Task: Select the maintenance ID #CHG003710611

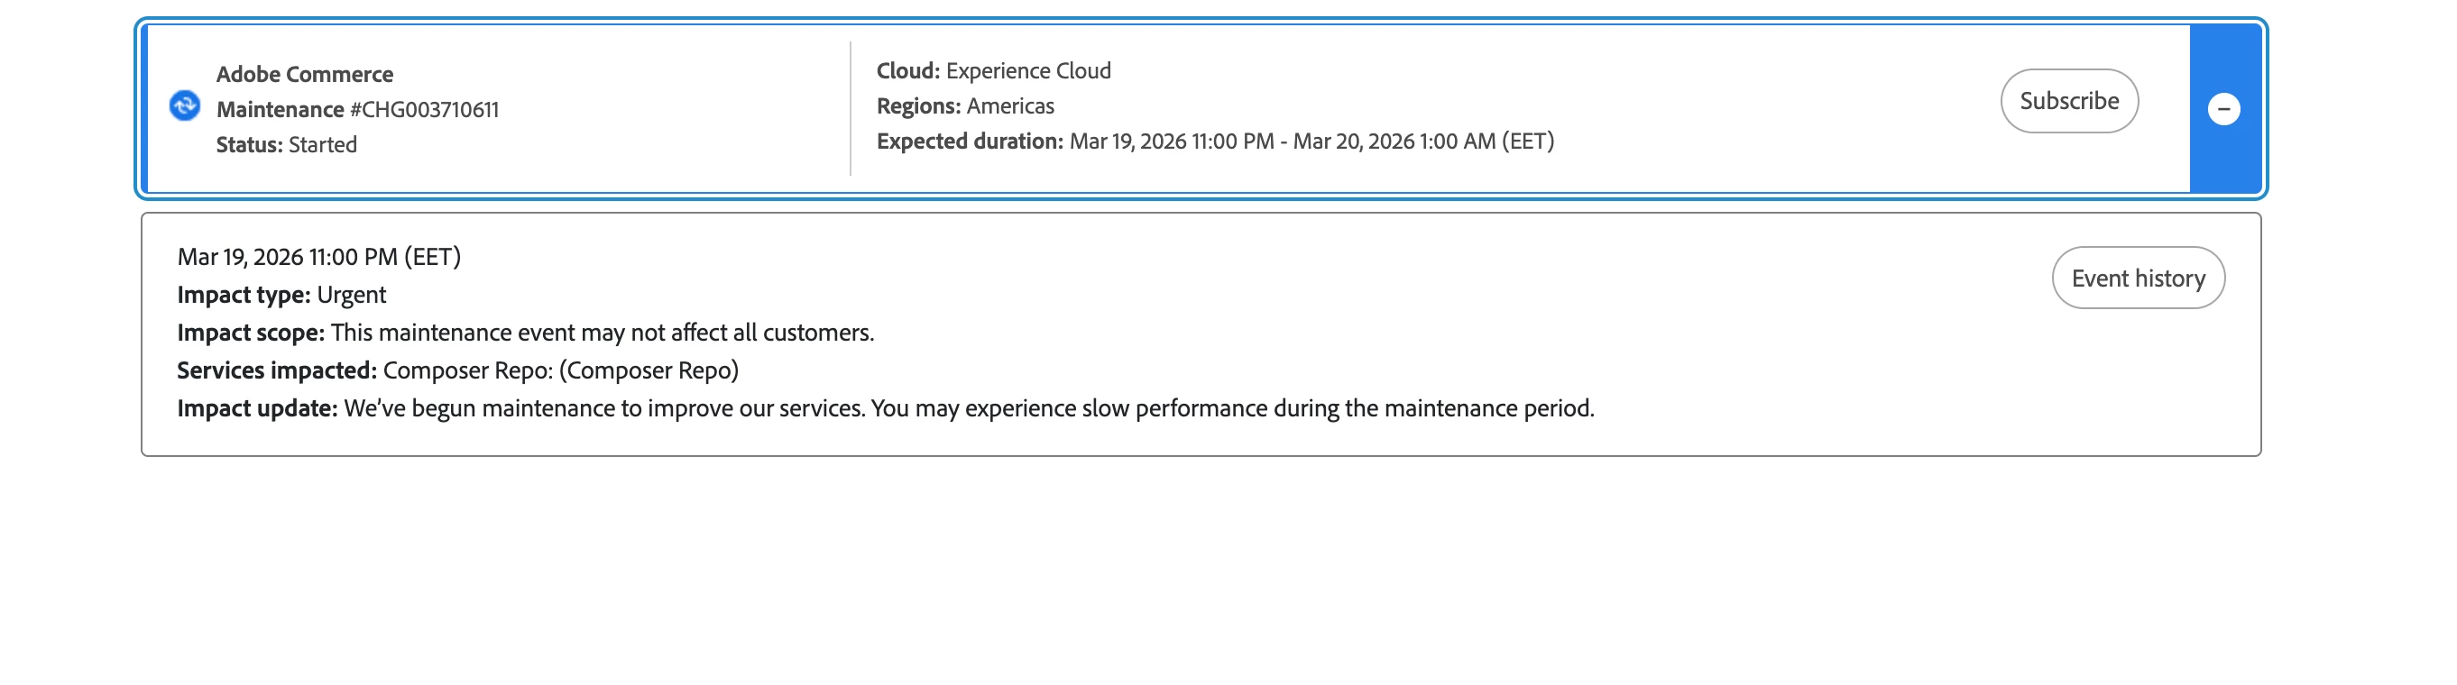Action: coord(425,110)
